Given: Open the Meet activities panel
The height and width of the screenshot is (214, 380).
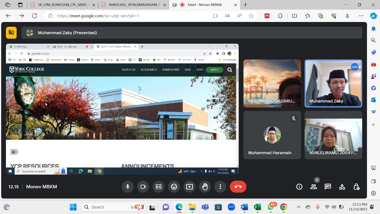Looking at the screenshot, I should tap(342, 187).
